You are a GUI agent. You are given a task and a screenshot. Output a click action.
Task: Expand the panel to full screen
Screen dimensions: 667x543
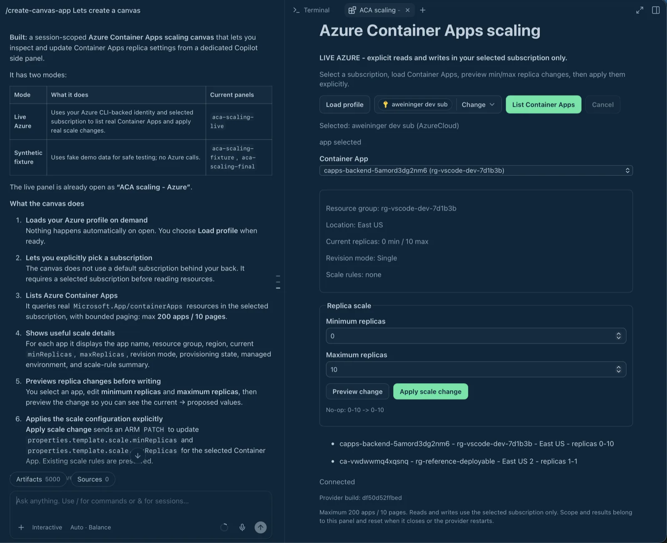tap(639, 10)
